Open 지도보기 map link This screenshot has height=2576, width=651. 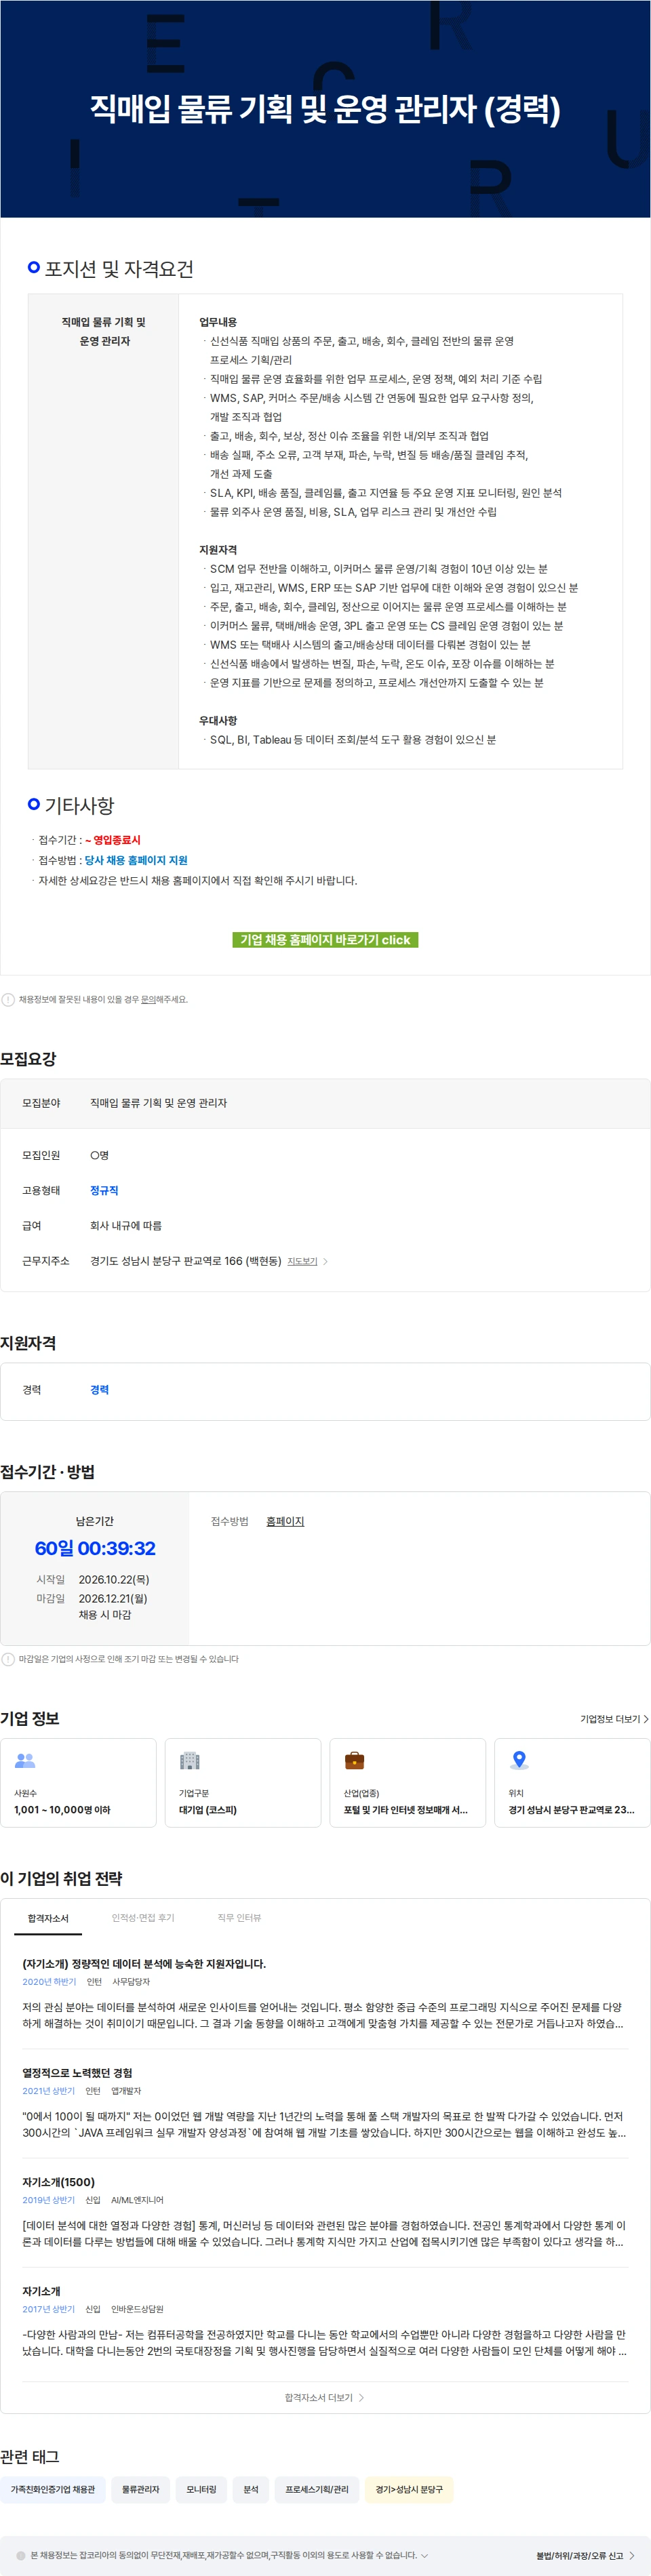tap(302, 1261)
